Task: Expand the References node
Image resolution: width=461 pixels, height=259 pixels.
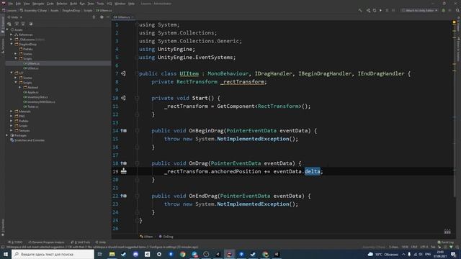Action: (x=12, y=35)
